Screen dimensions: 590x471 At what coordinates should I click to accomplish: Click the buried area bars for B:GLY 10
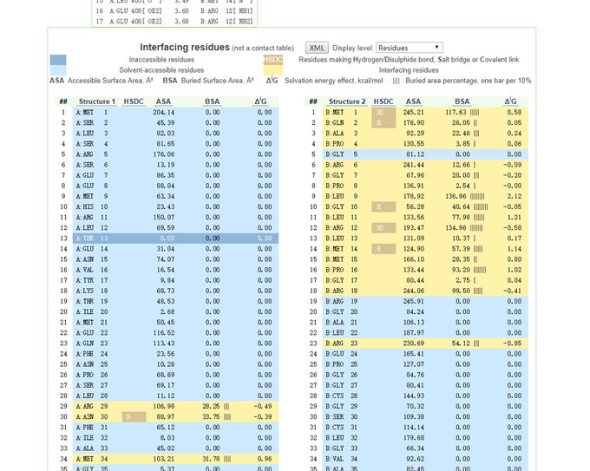pyautogui.click(x=481, y=207)
